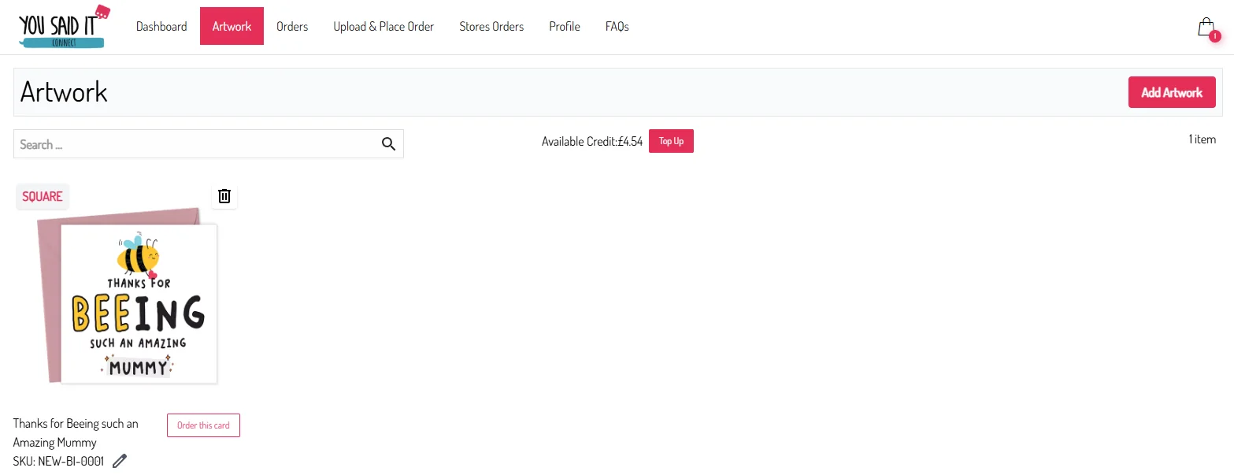Viewport: 1234px width, 475px height.
Task: Click the search magnifier icon
Action: 388,143
